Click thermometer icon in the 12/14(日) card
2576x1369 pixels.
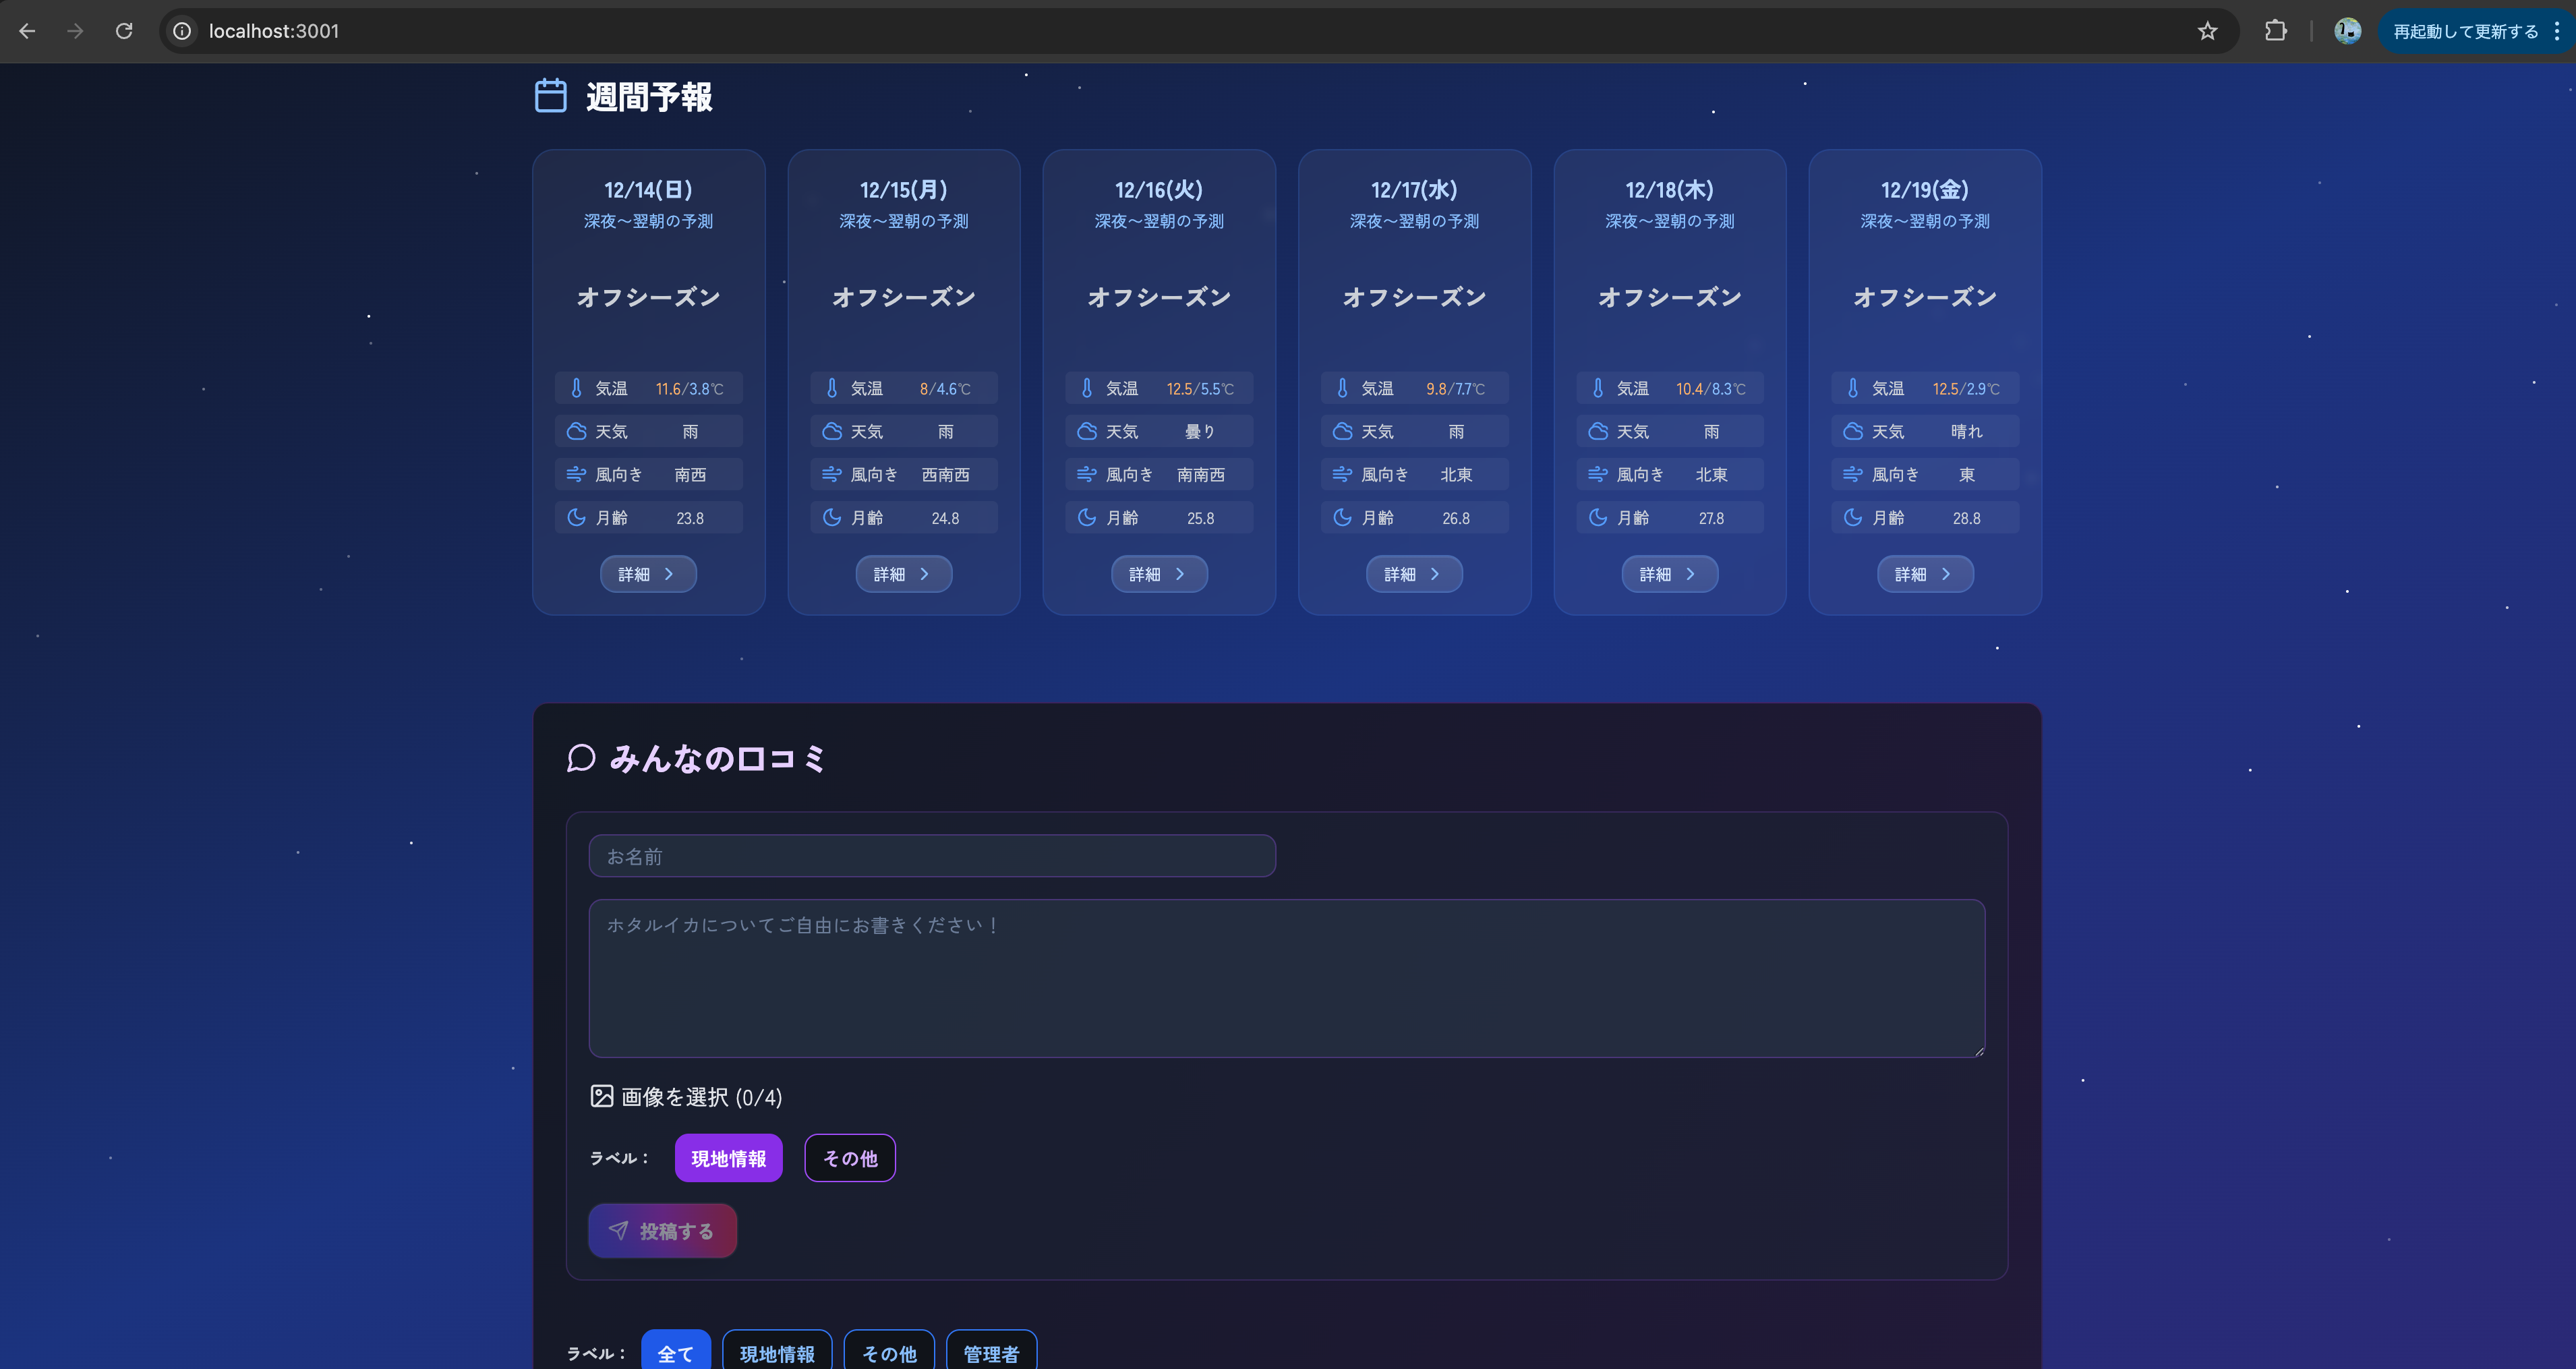point(576,388)
